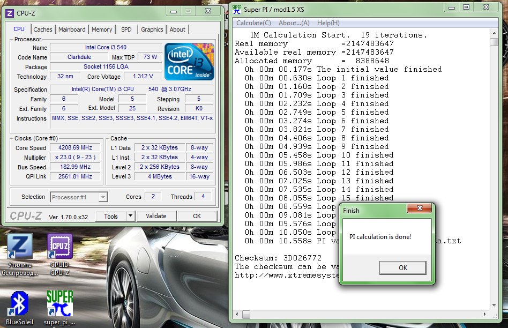508x328 pixels.
Task: Open the Calculate(C) menu in Super PI
Action: (x=253, y=23)
